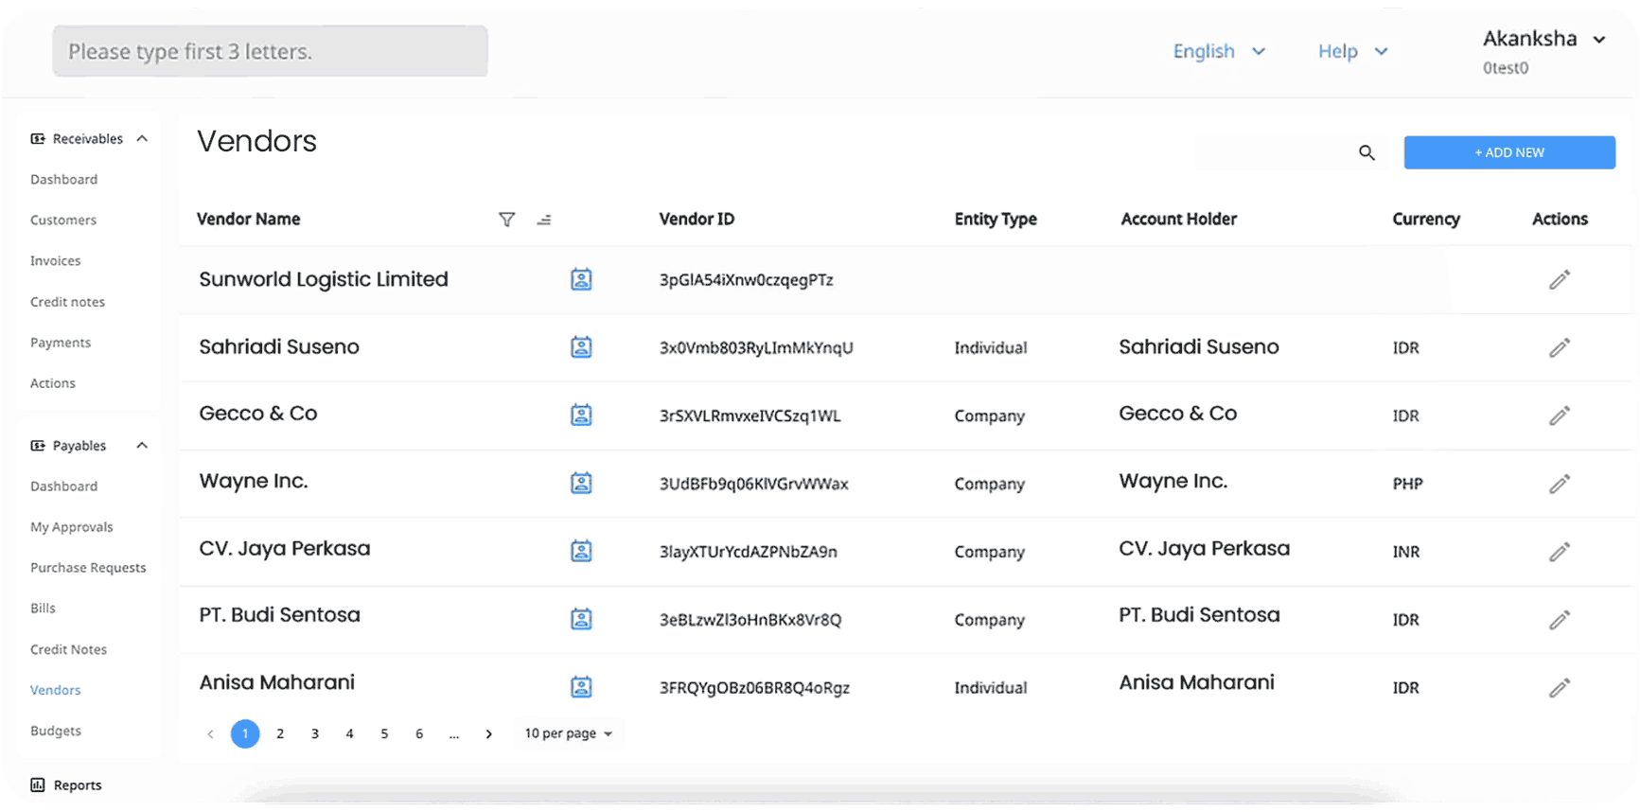Screen dimensions: 1640x812
Task: Open contact card for Sunworld Logistic Limited
Action: click(x=581, y=279)
